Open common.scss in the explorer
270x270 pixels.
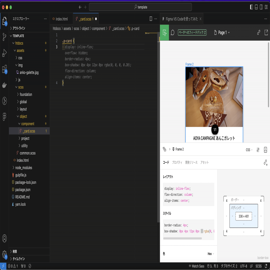(27, 153)
